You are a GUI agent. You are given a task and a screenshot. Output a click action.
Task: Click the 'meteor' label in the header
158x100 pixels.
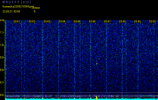36,8
